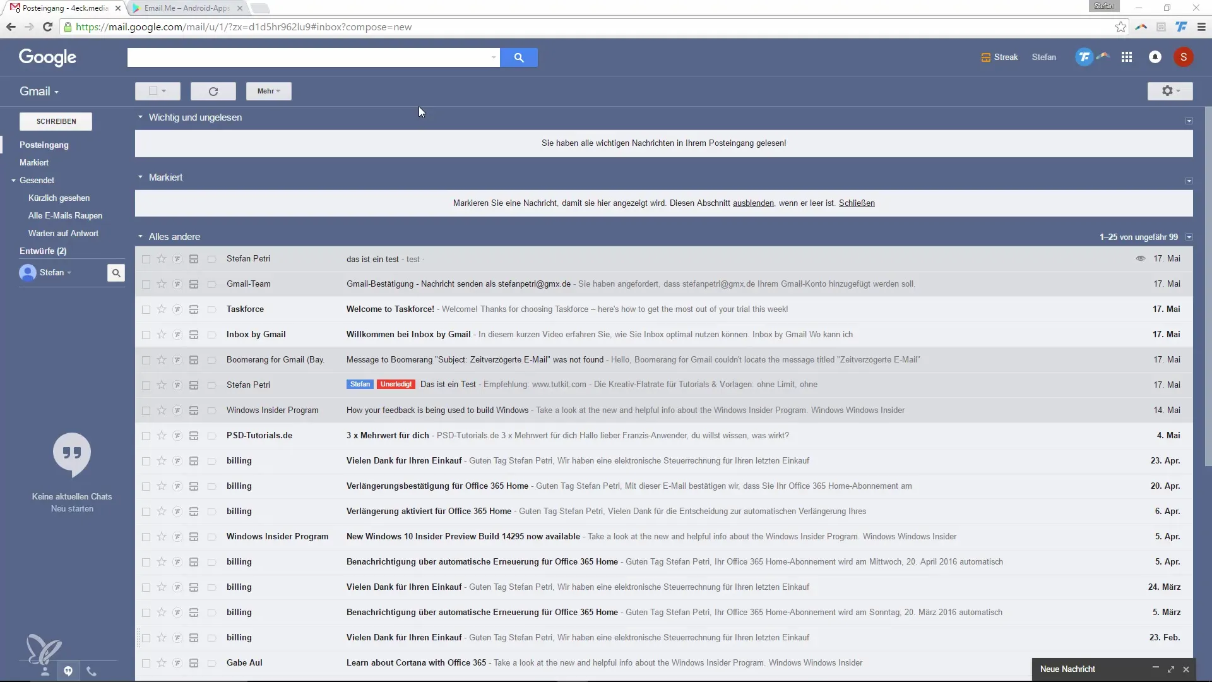Open Posteingang folder in sidebar

[x=44, y=145]
